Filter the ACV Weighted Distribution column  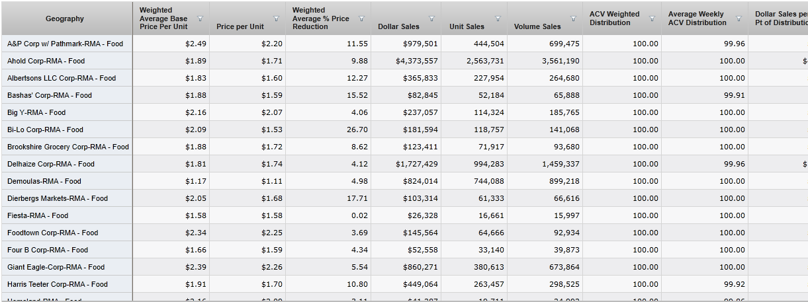tap(652, 19)
